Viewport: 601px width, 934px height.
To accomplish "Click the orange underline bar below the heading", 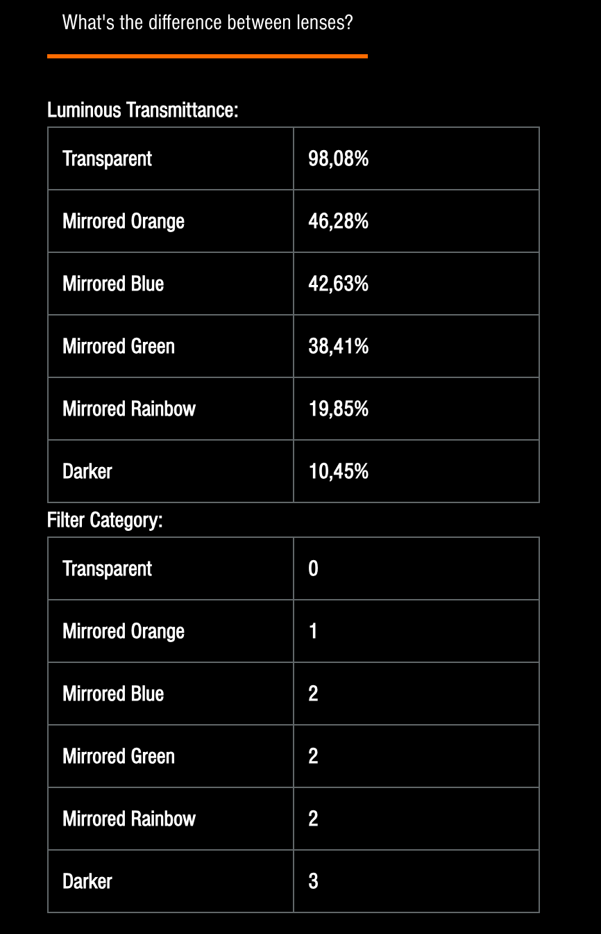I will coord(208,56).
